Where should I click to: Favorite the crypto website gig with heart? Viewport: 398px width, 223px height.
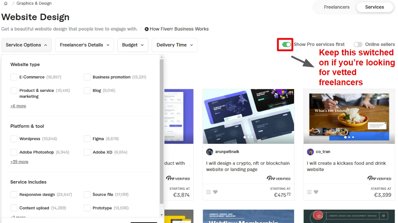coord(215,192)
